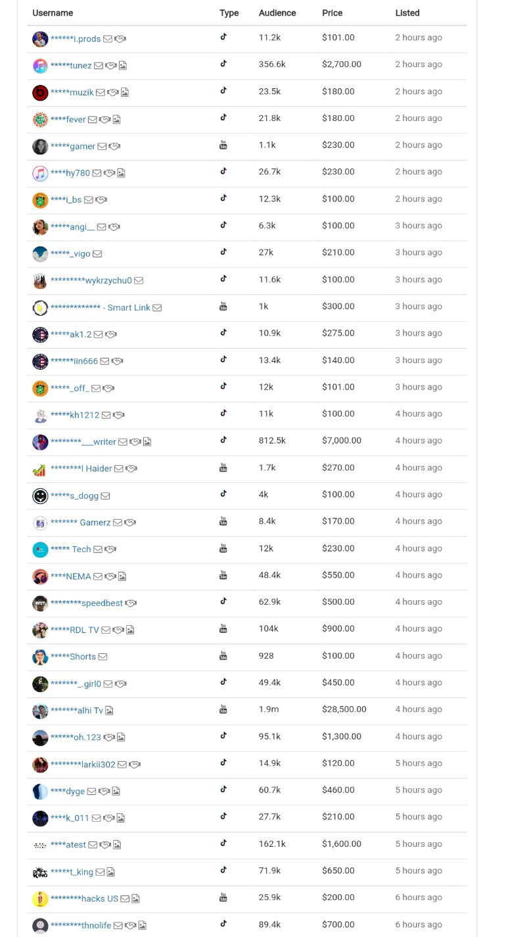Screen dimensions: 506x937
Task: Open the NEMA channel listing
Action: click(x=71, y=576)
